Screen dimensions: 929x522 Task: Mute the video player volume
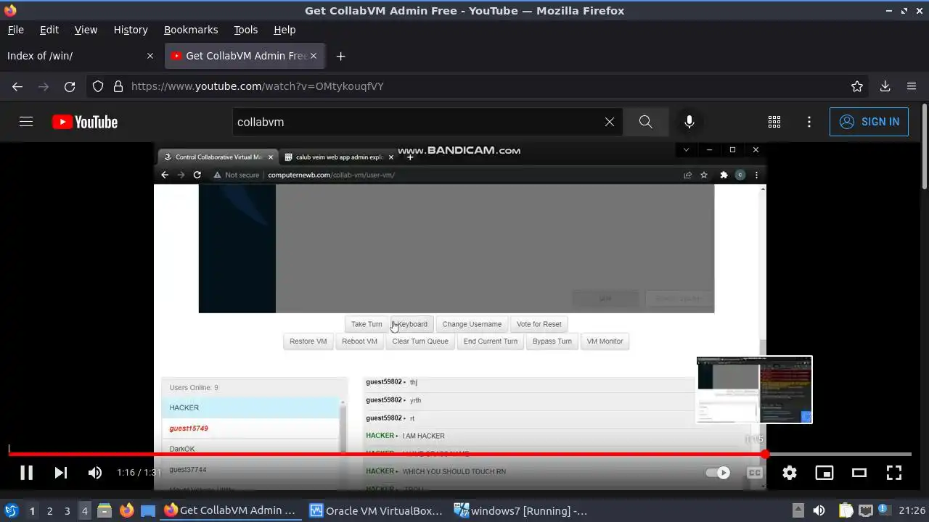[x=95, y=473]
